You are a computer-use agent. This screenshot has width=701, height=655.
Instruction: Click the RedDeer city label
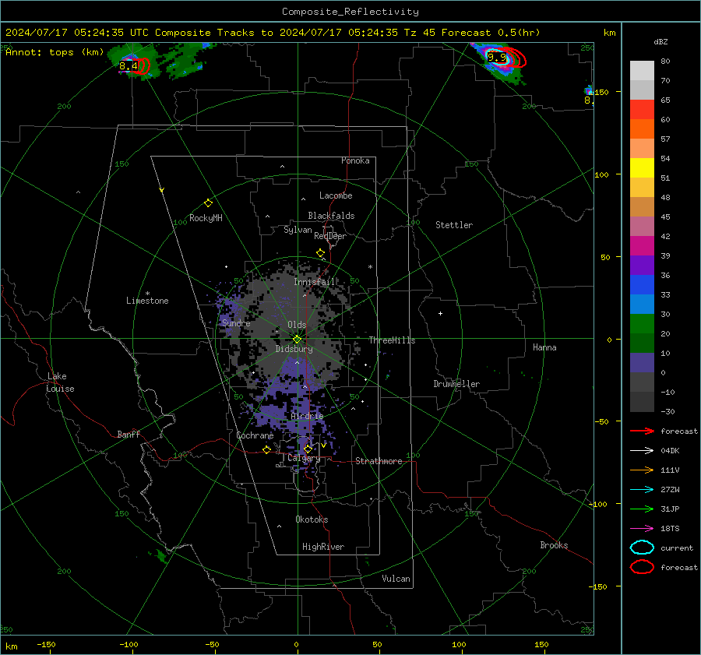pyautogui.click(x=330, y=236)
